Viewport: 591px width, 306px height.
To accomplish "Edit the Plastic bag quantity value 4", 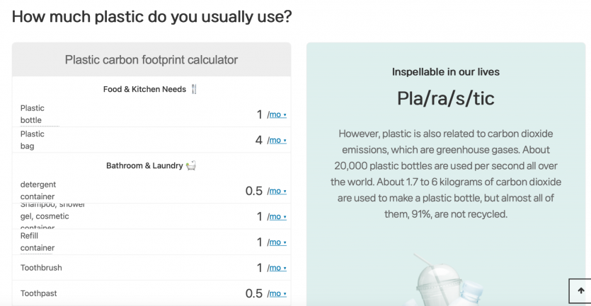I will pyautogui.click(x=258, y=140).
